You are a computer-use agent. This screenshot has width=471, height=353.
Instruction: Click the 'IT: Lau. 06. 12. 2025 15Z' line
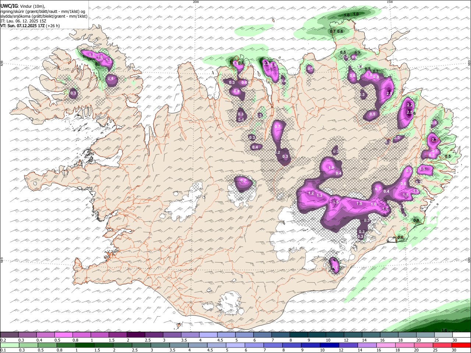click(23, 21)
